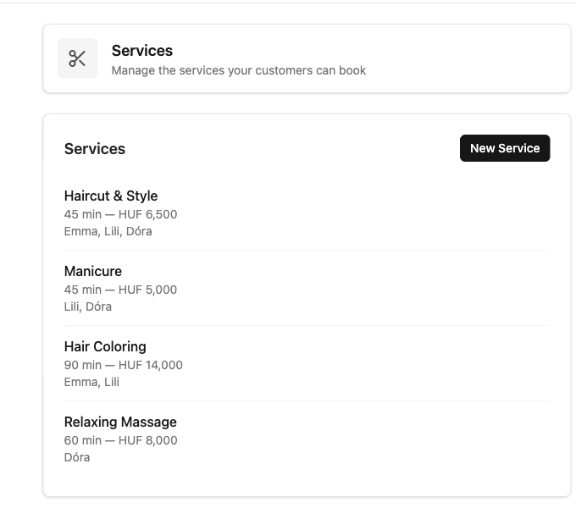576x508 pixels.
Task: Click the '45 min — HUF 6,500' text
Action: click(120, 214)
